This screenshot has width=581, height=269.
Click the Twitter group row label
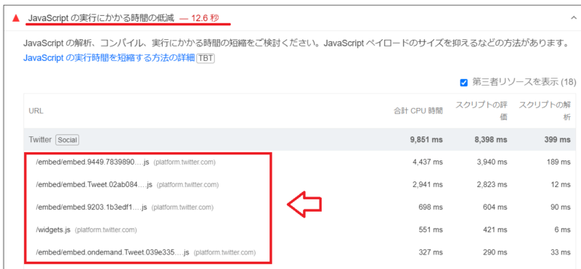(40, 140)
